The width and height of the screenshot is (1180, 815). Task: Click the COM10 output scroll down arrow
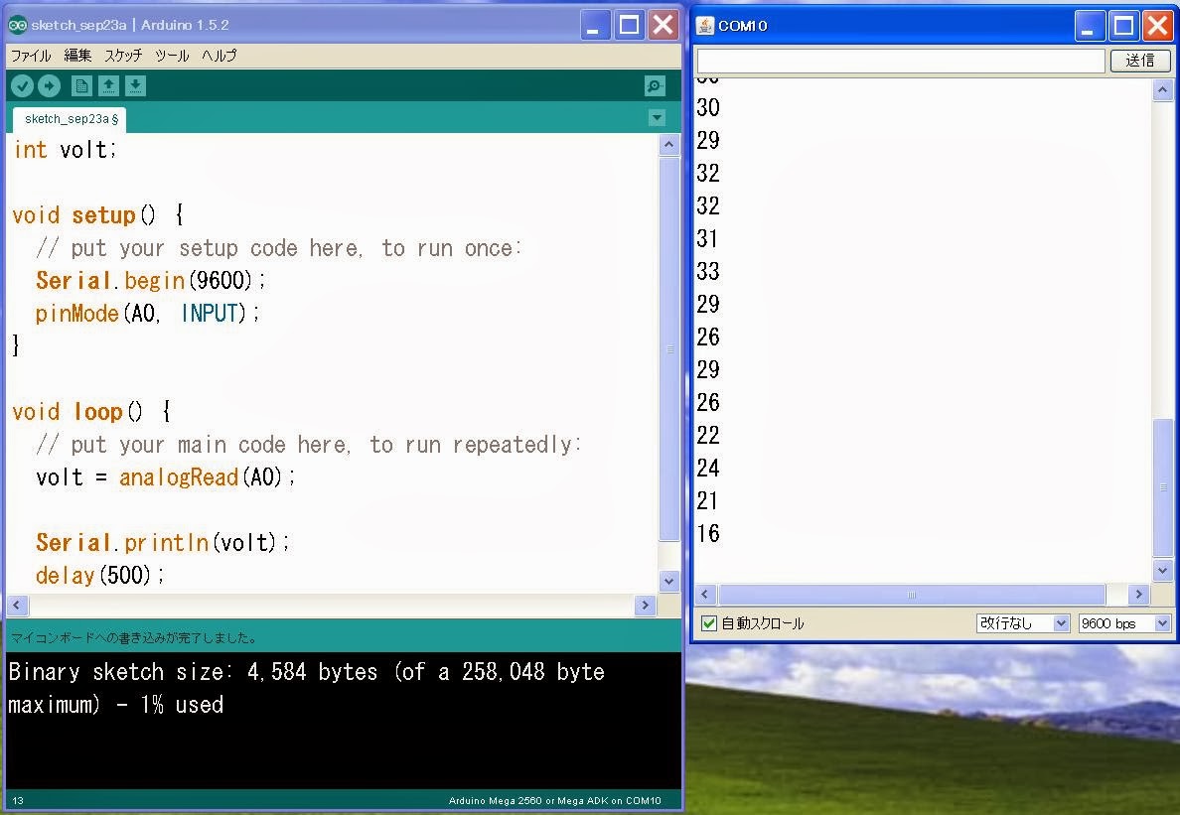coord(1163,571)
